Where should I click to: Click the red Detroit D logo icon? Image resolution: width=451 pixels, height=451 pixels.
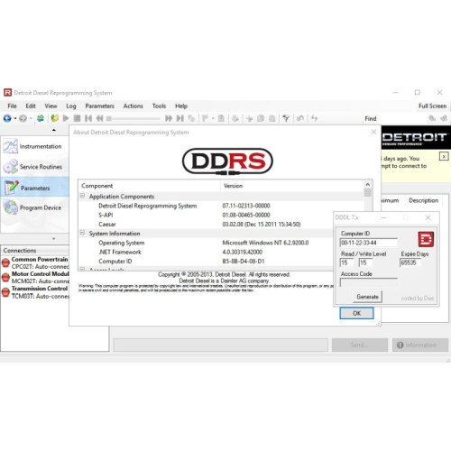click(x=426, y=239)
